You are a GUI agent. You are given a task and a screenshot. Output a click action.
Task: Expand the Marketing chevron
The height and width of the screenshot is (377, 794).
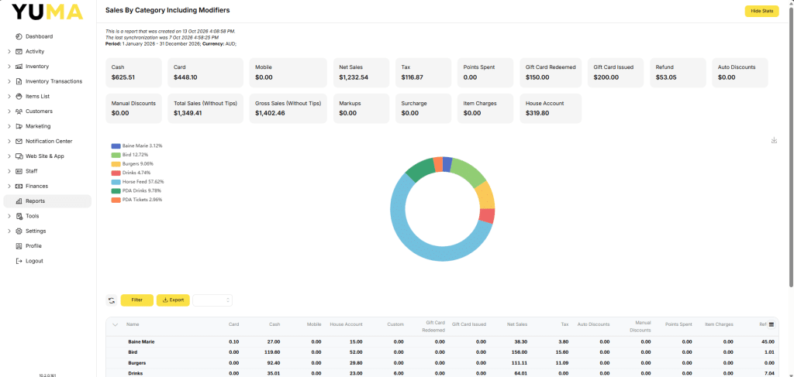click(9, 126)
